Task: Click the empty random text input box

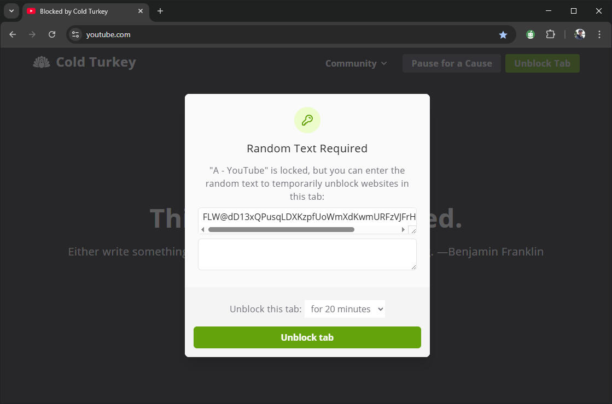Action: 307,254
